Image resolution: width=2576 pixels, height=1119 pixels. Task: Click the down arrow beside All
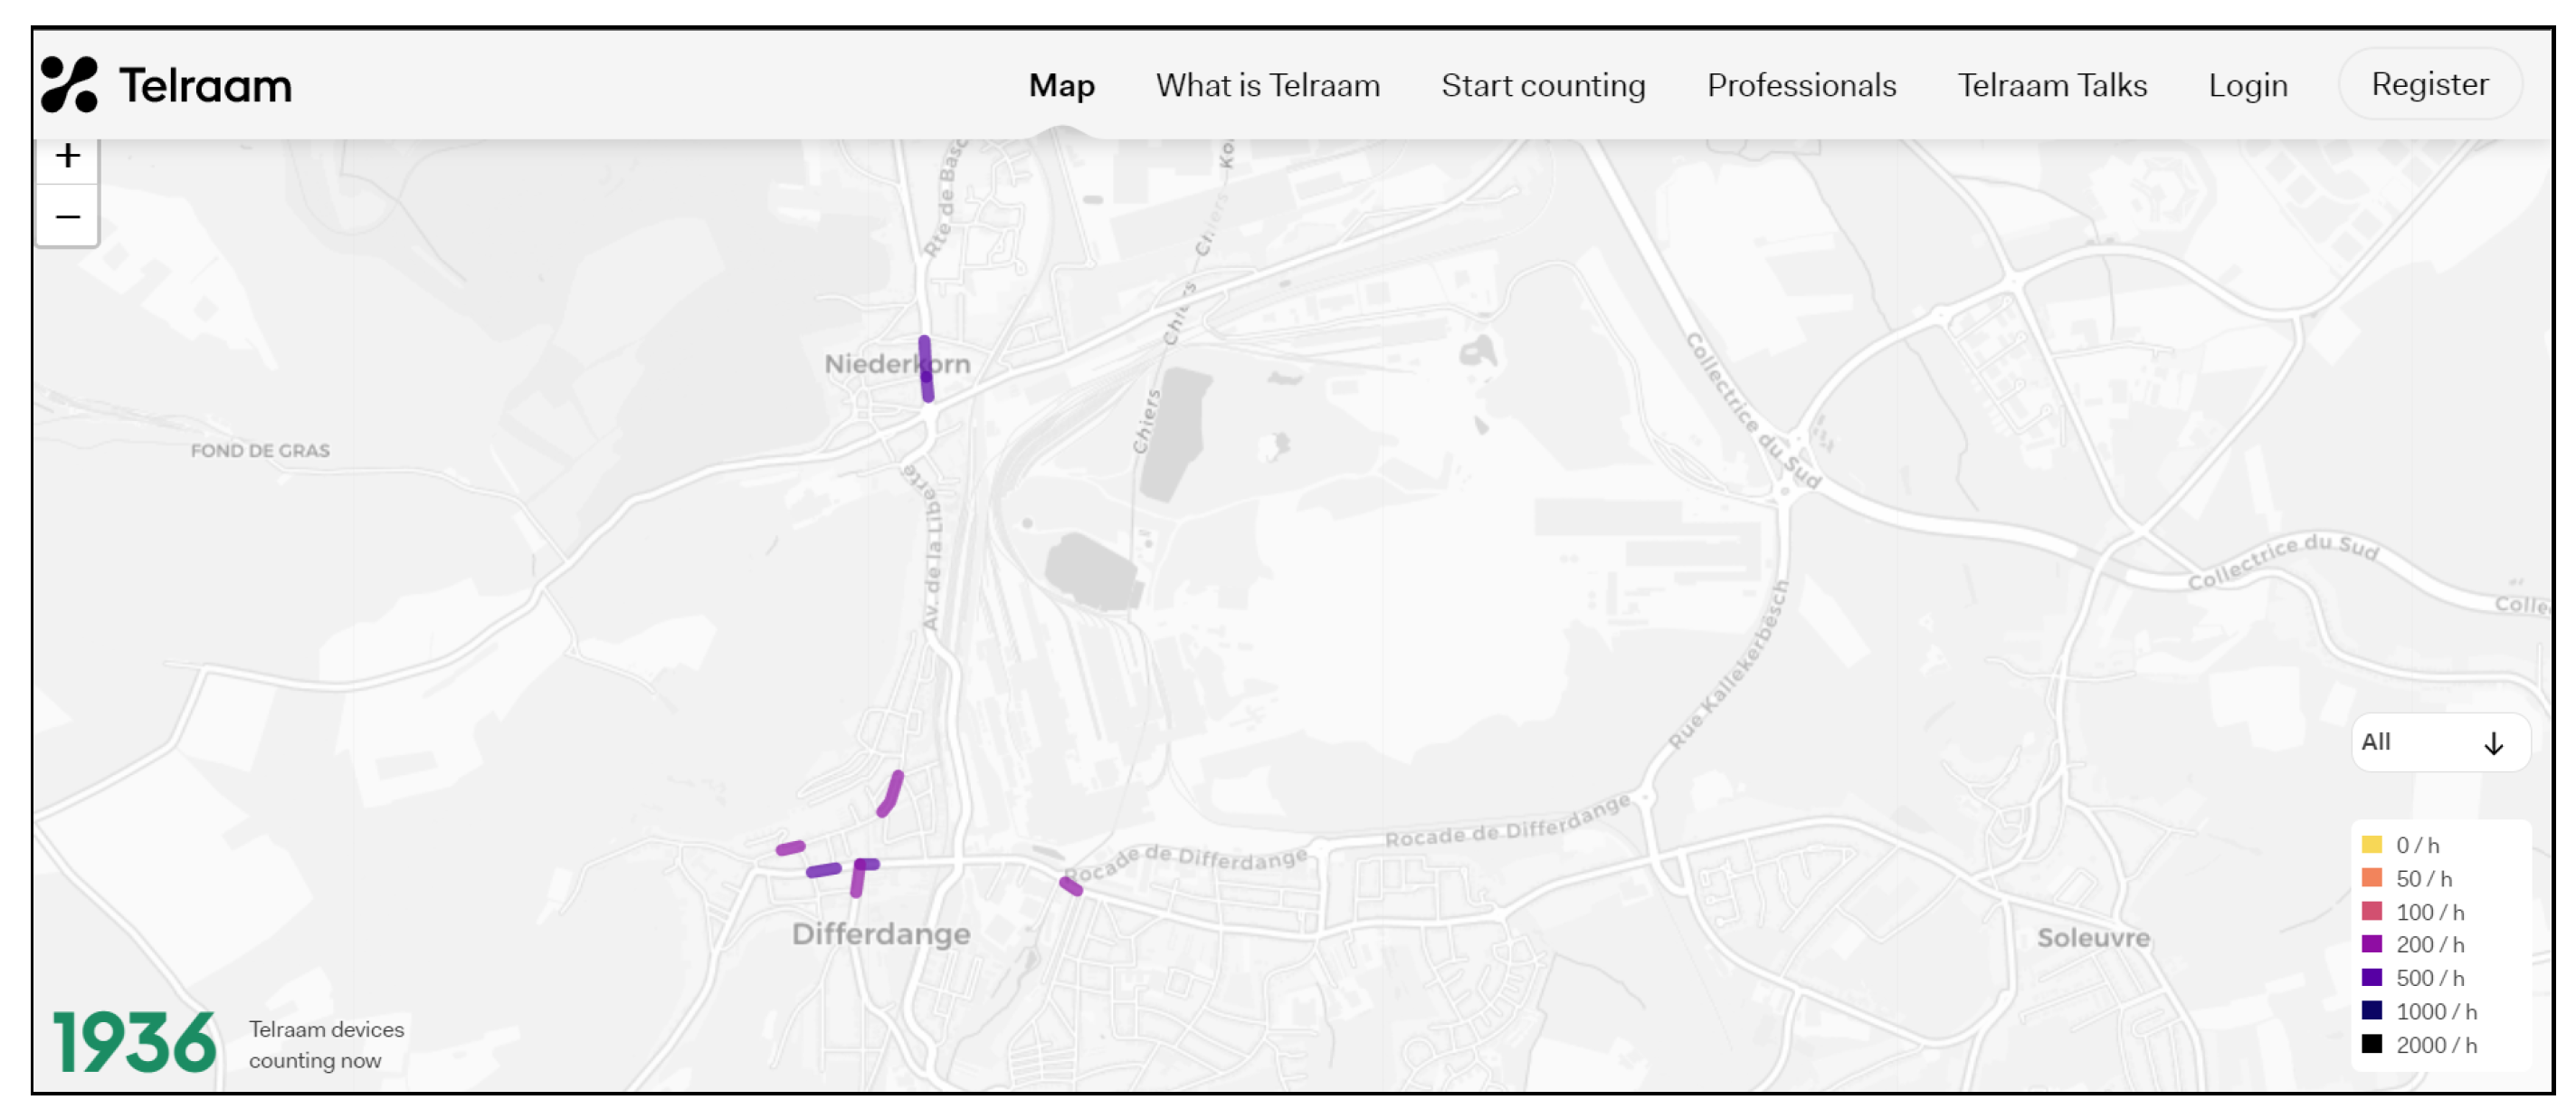(x=2492, y=742)
